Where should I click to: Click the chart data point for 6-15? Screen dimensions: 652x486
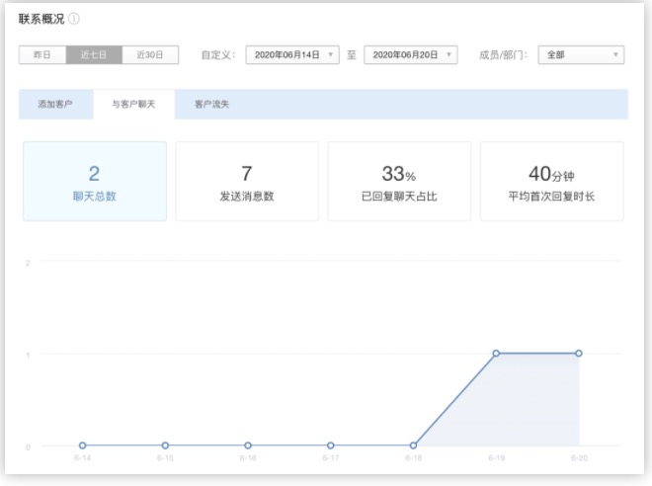[165, 445]
